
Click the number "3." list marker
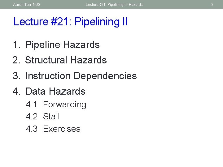[17, 76]
